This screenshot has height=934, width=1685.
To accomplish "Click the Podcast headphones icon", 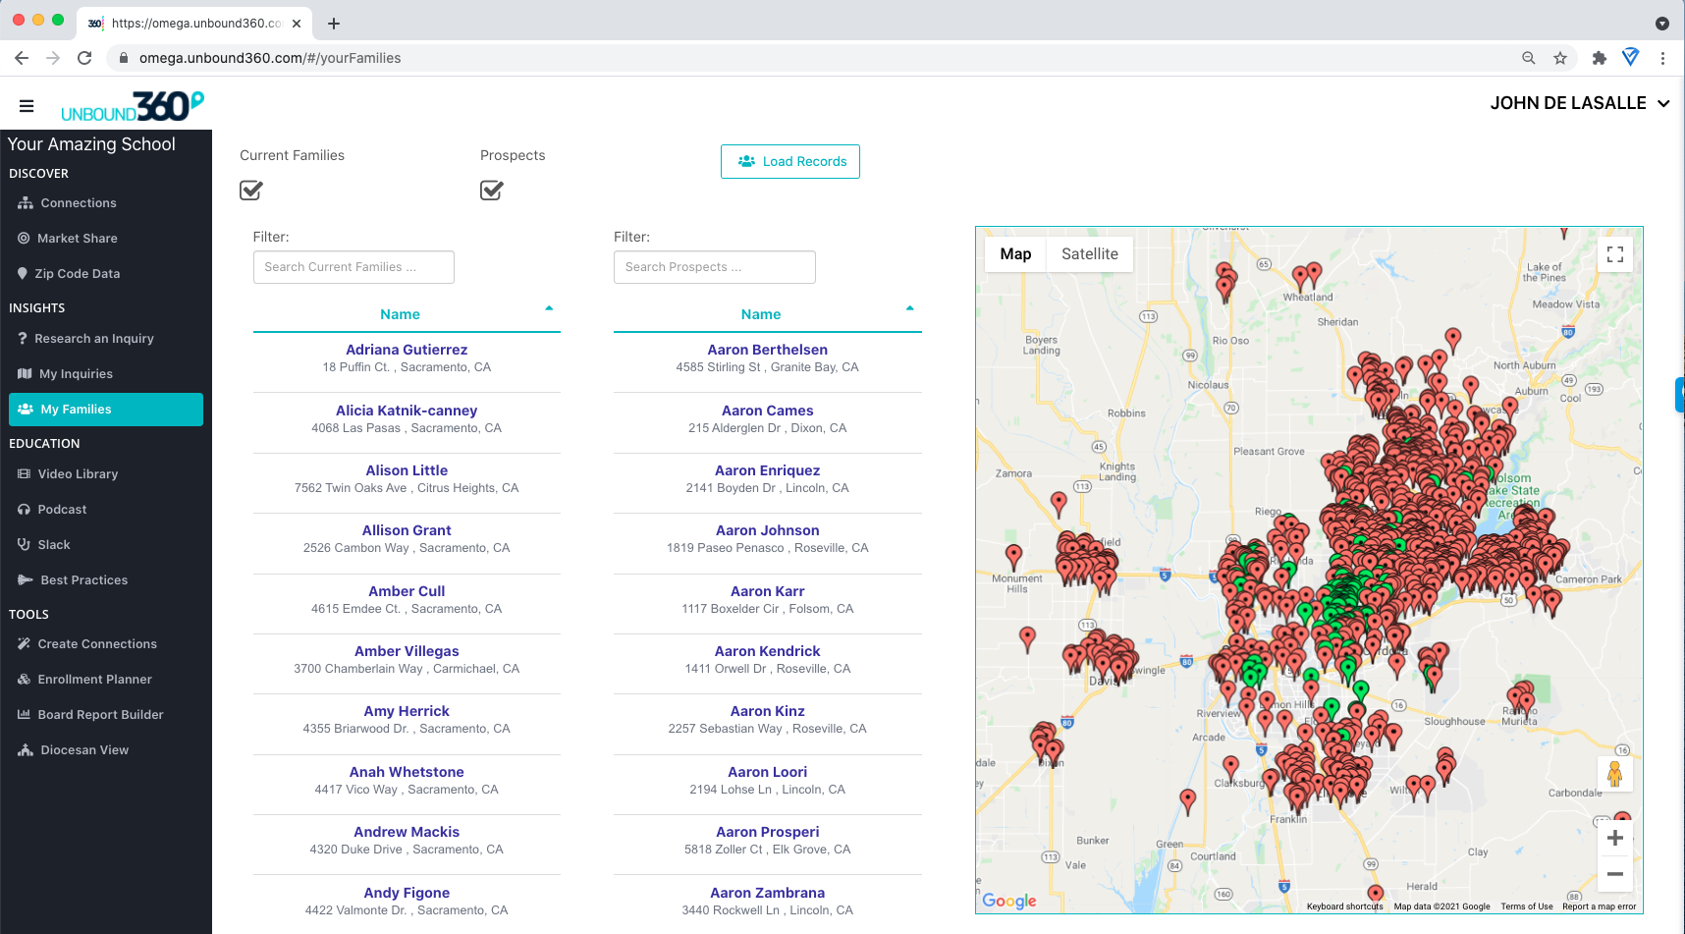I will 24,510.
